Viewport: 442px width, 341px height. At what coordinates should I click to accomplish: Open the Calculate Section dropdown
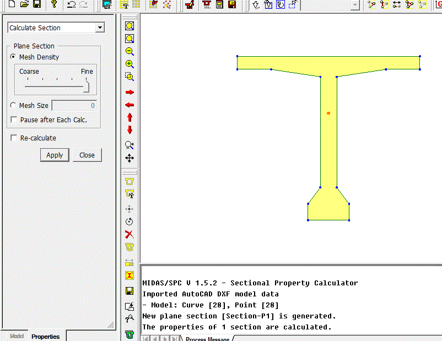point(100,28)
